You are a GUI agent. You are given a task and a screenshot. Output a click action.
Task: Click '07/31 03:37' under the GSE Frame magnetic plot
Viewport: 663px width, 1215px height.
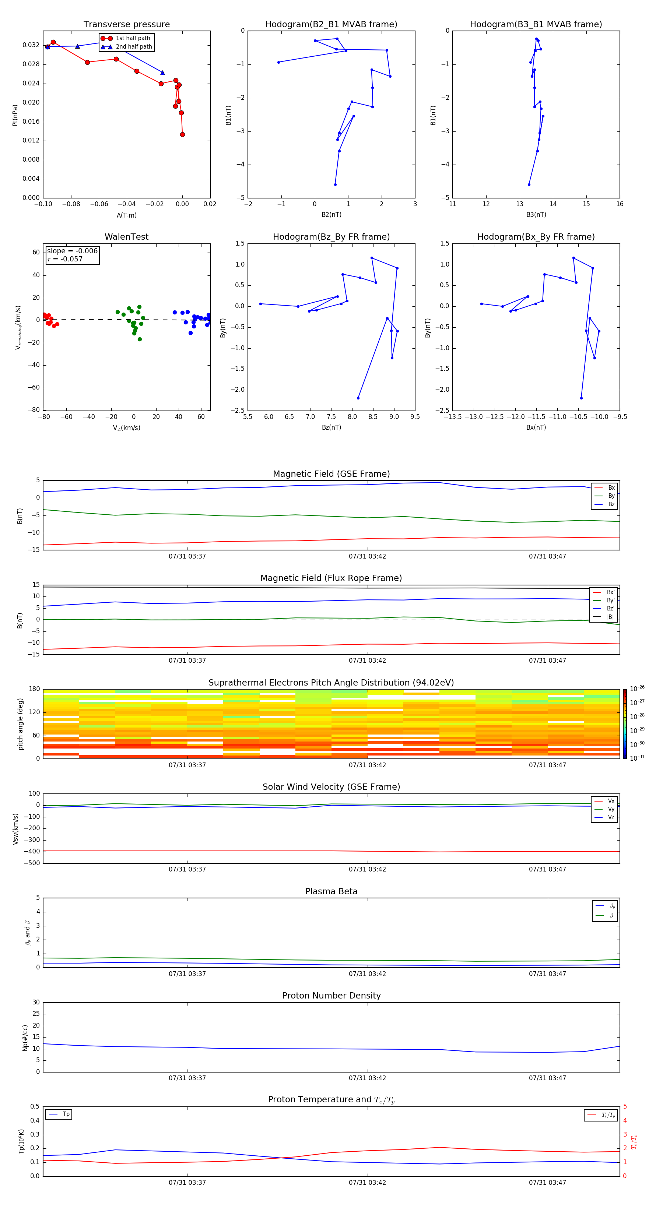[x=187, y=556]
